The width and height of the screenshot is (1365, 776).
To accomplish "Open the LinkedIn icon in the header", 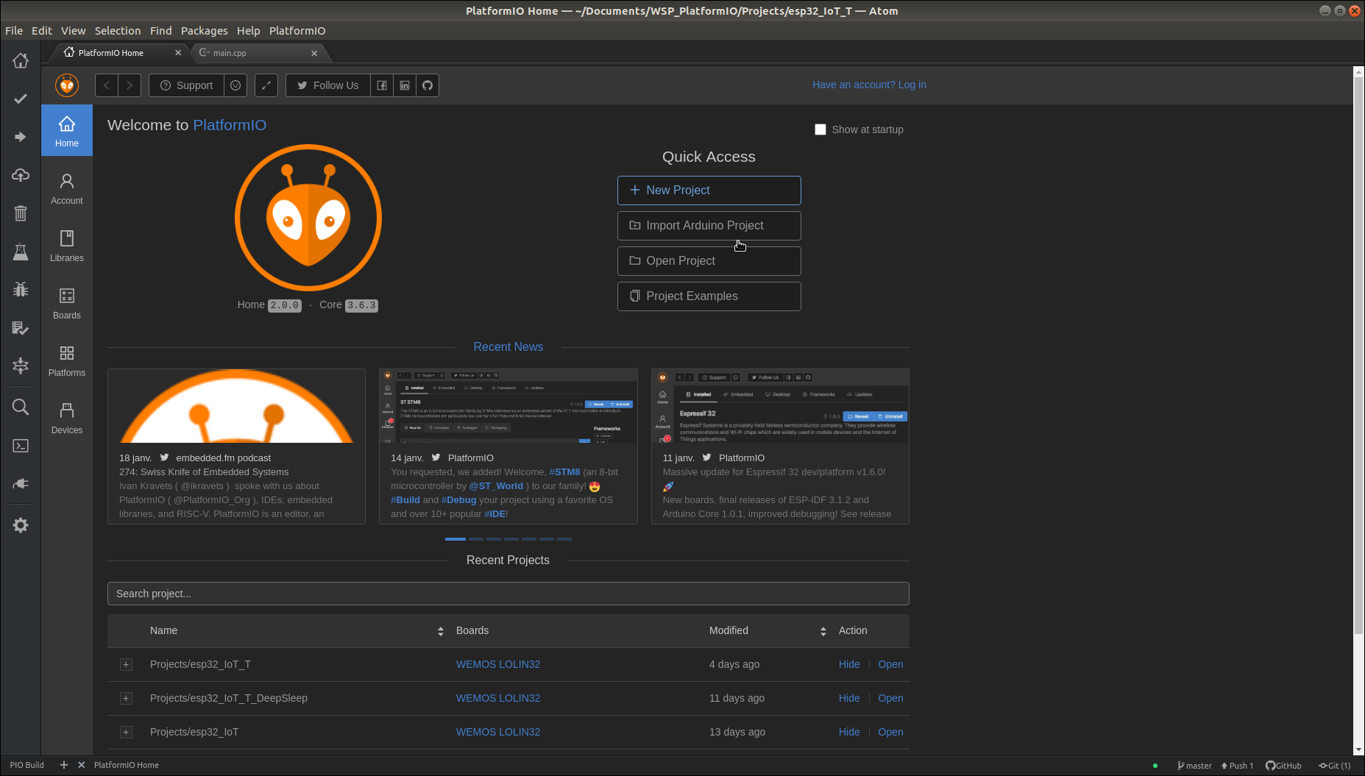I will [x=405, y=85].
